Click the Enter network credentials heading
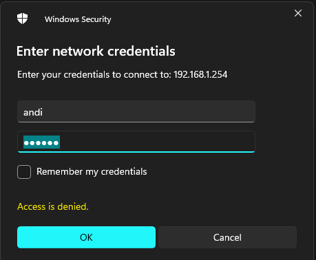Viewport: 316px width, 260px height. click(96, 51)
